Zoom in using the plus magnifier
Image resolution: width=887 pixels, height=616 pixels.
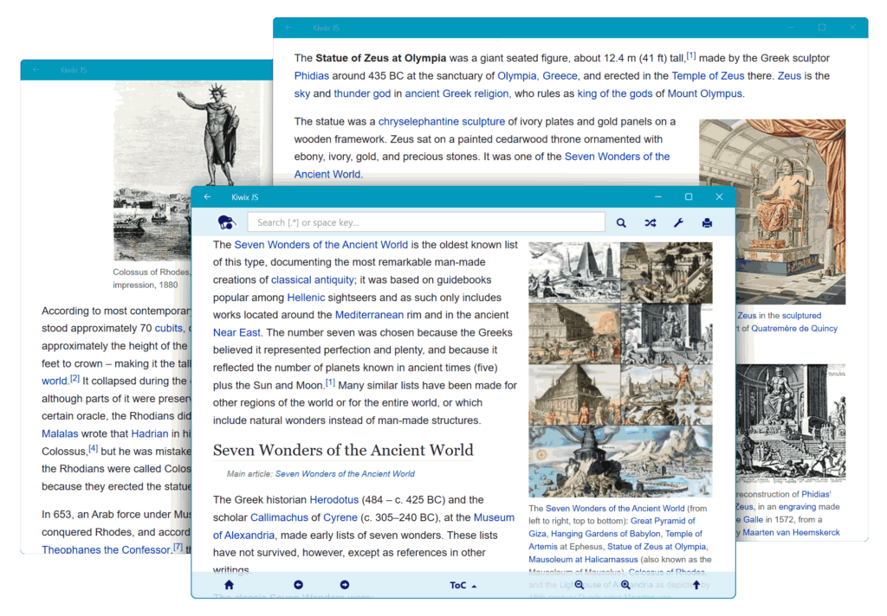tap(625, 585)
